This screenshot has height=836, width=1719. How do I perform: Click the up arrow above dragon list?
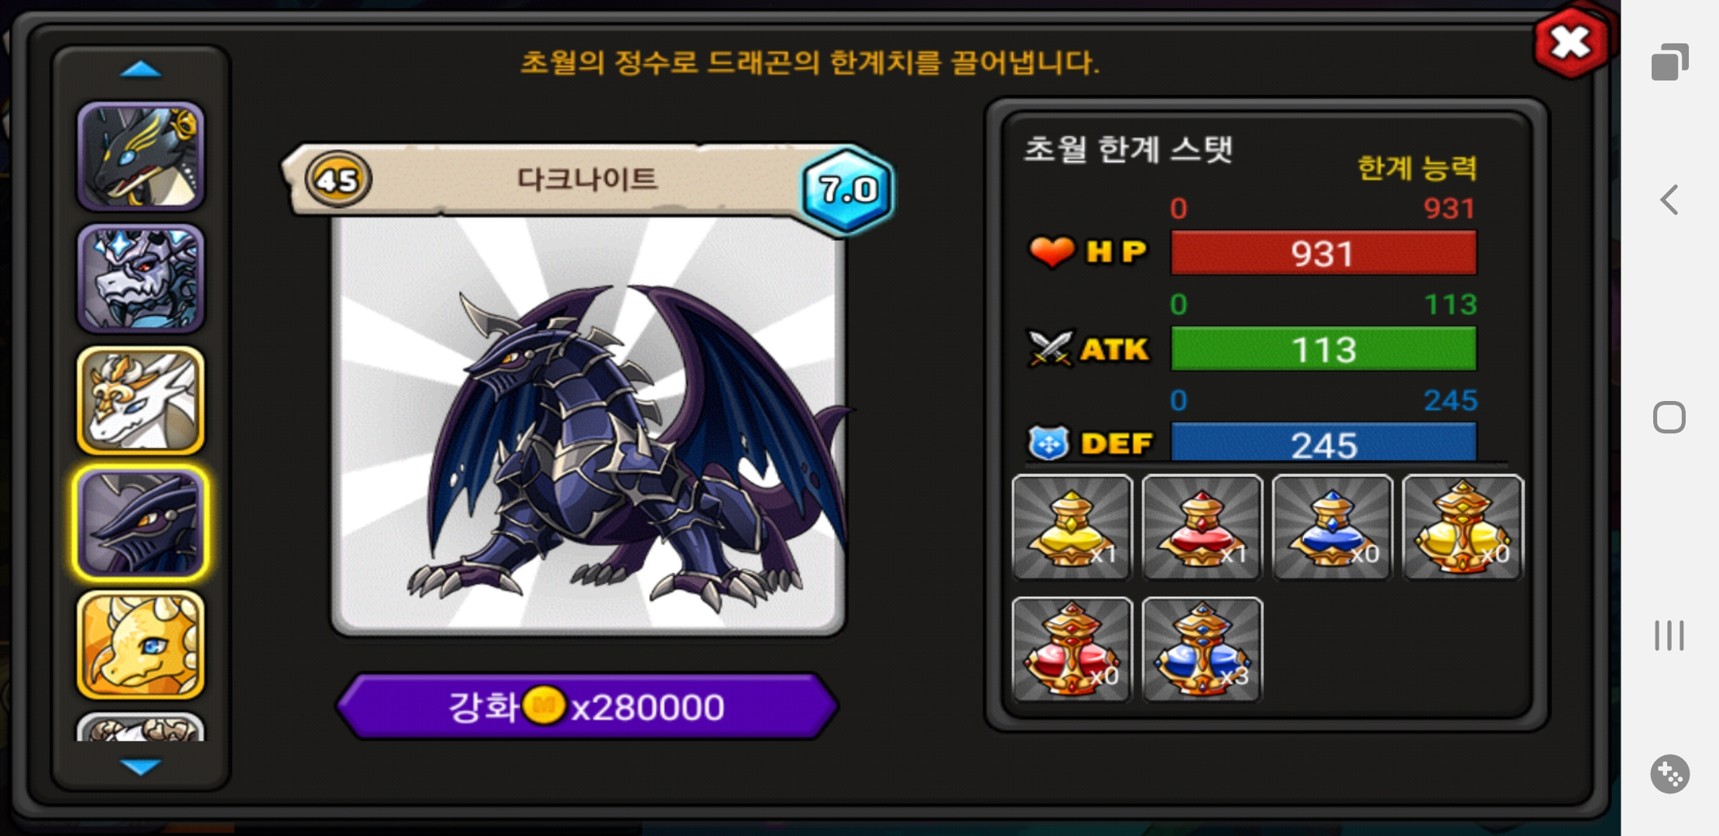(141, 70)
